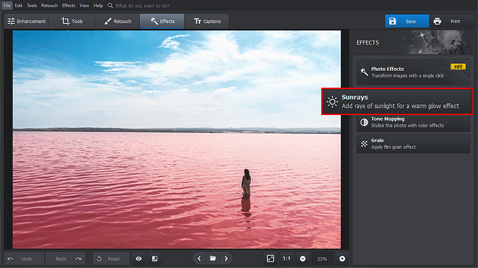The image size is (478, 268).
Task: Choose the Sunrays effect
Action: (x=397, y=102)
